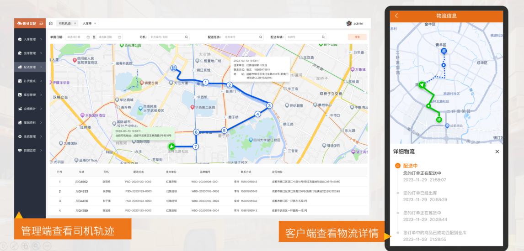
Task: Expand the 配送管理 menu chevron
Action: point(41,67)
